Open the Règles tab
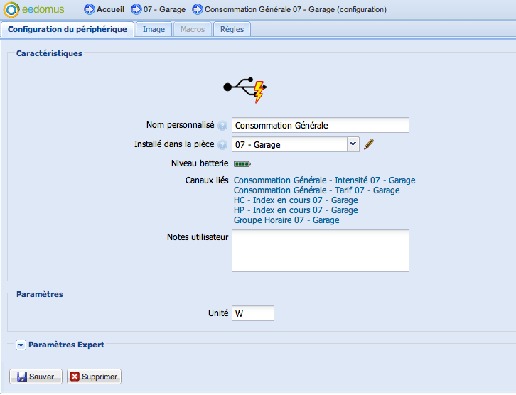 tap(232, 29)
